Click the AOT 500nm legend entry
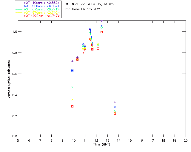This screenshot has height=152, width=191. (38, 6)
